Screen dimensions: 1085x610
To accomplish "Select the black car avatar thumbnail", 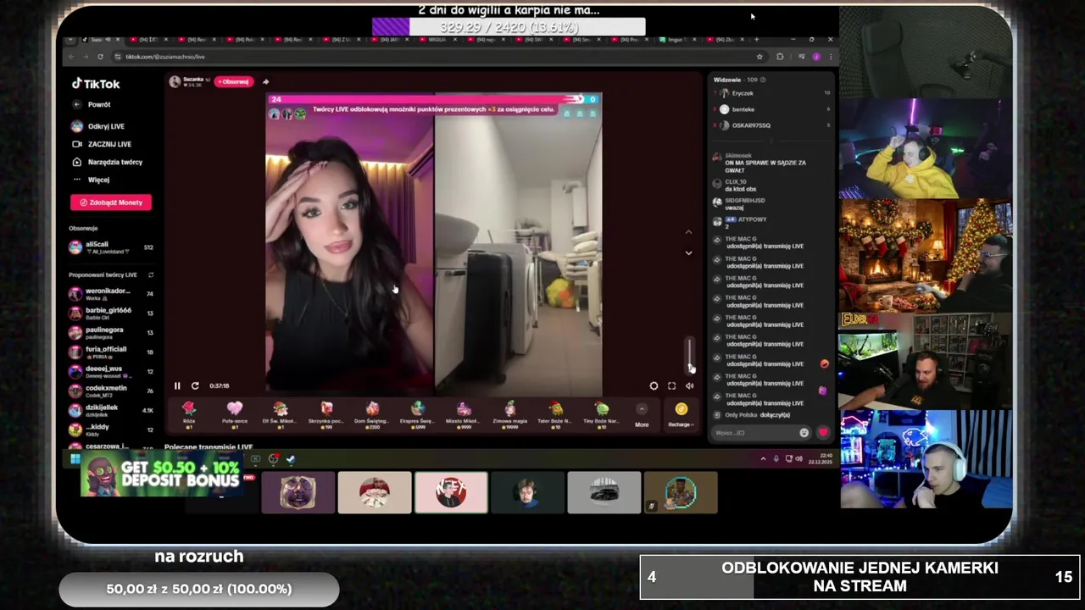I will 604,493.
